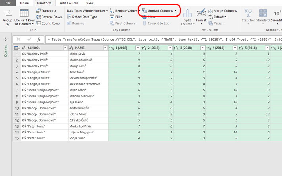The image size is (282, 176).
Task: Click the Transpose table button
Action: click(x=46, y=11)
